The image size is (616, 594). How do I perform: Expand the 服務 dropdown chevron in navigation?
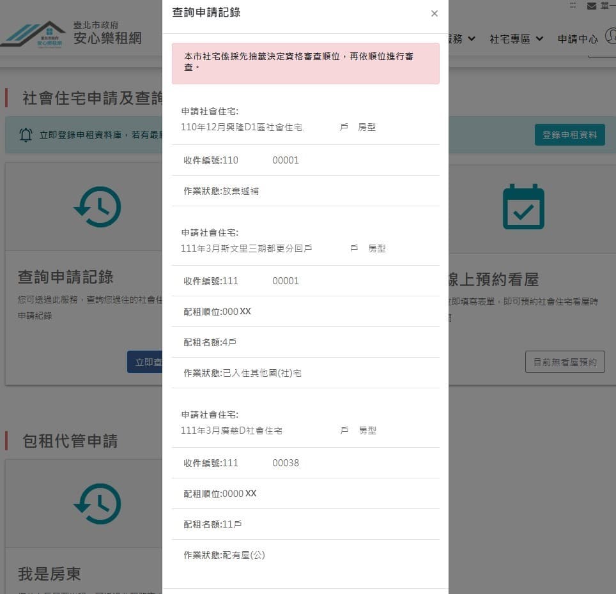click(x=472, y=38)
